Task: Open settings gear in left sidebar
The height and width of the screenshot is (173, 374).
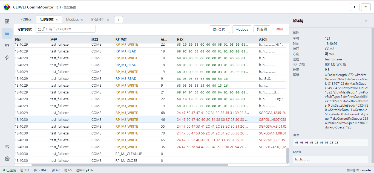Action: 7,159
